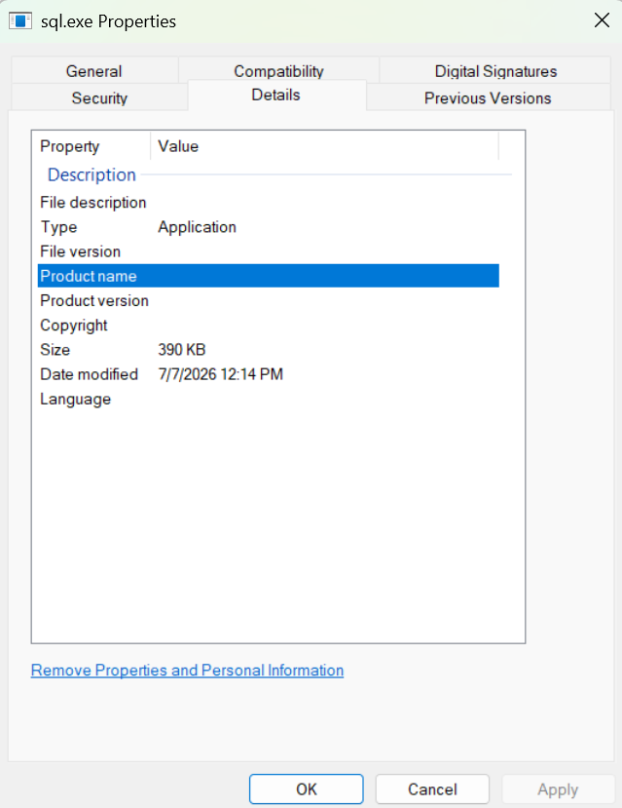This screenshot has width=622, height=808.
Task: Select the Date modified row
Action: (x=268, y=374)
